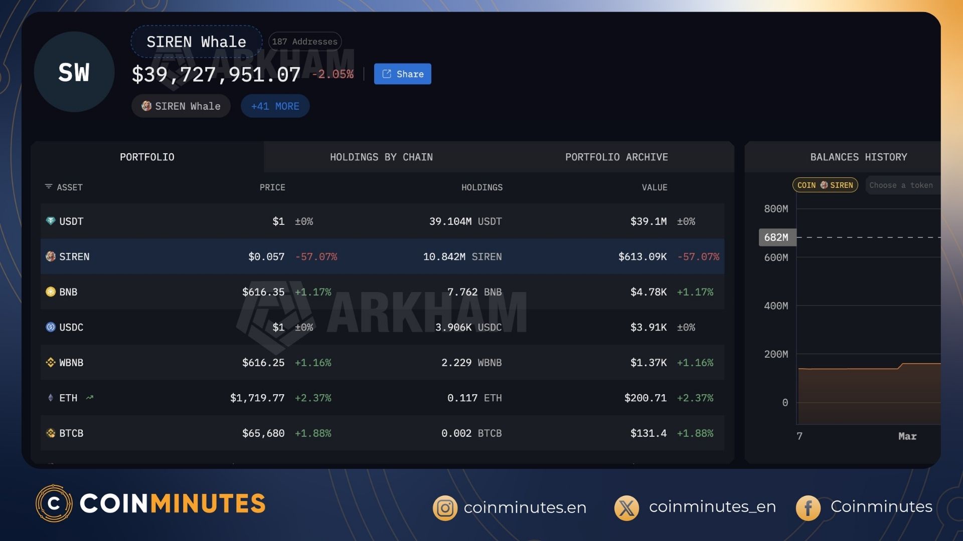Screen dimensions: 963x541
Task: Click the $131.4 BTCB value
Action: (x=649, y=433)
